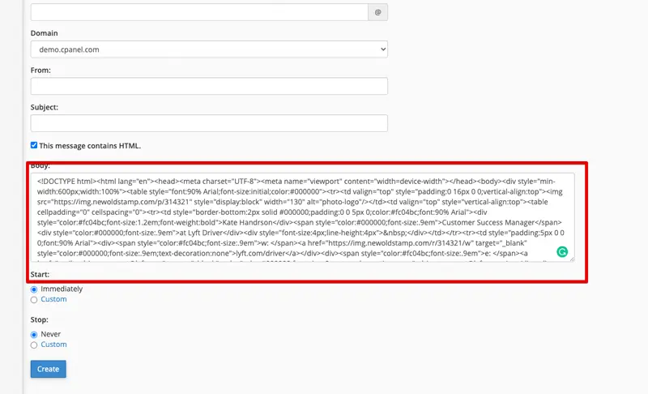
Task: Click the 'Start:' label
Action: (x=40, y=275)
